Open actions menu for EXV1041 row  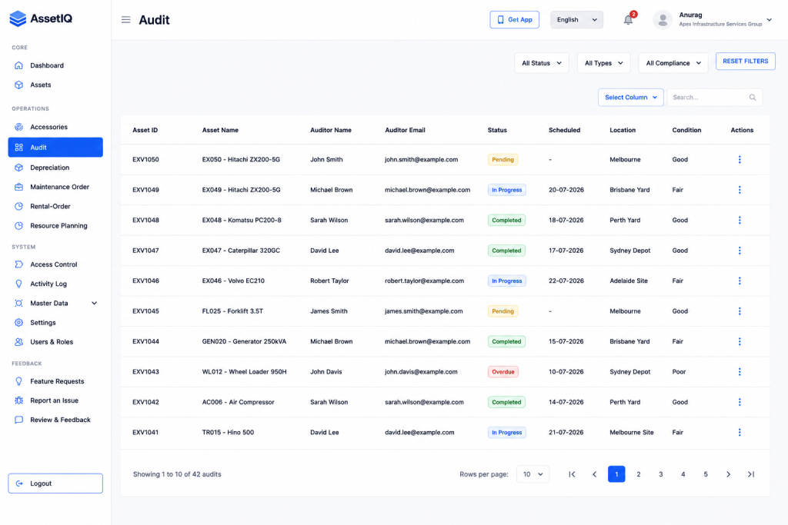(x=740, y=432)
